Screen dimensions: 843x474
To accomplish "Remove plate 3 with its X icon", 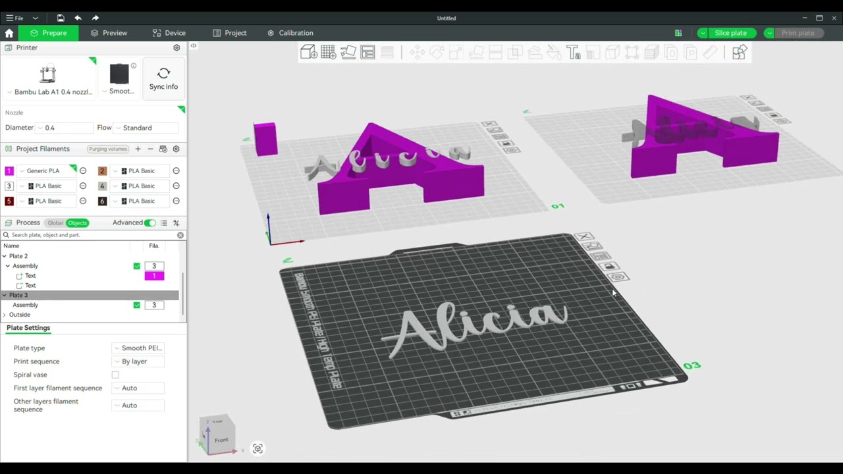I will click(584, 237).
